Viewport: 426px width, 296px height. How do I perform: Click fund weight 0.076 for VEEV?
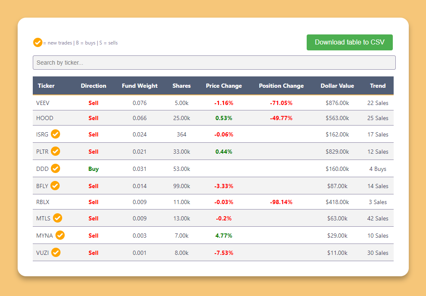coord(139,103)
